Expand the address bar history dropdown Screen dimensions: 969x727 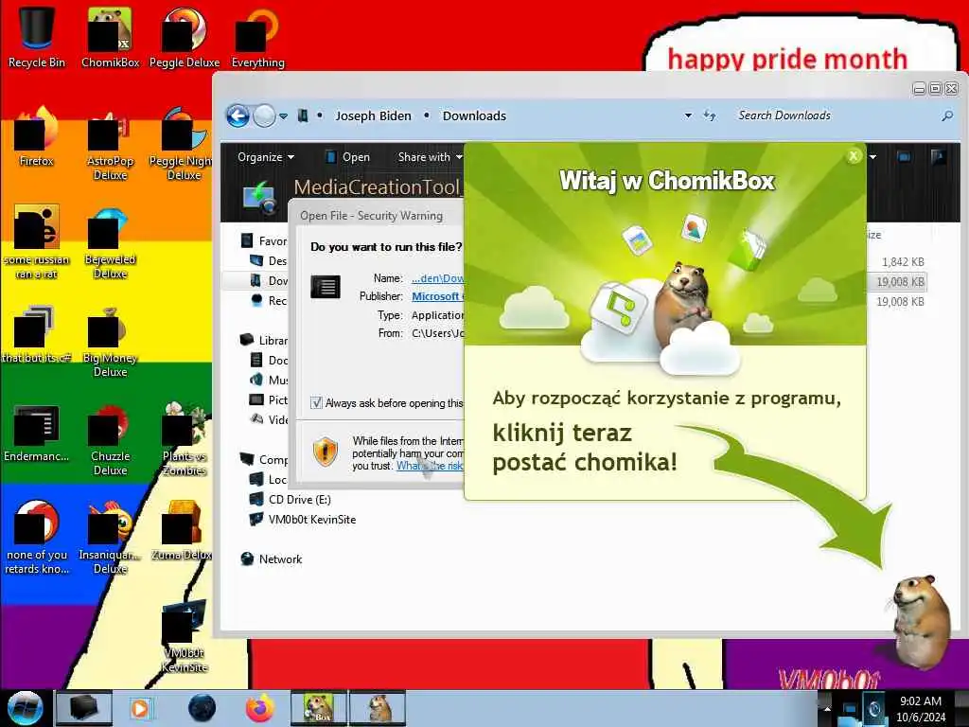point(688,115)
